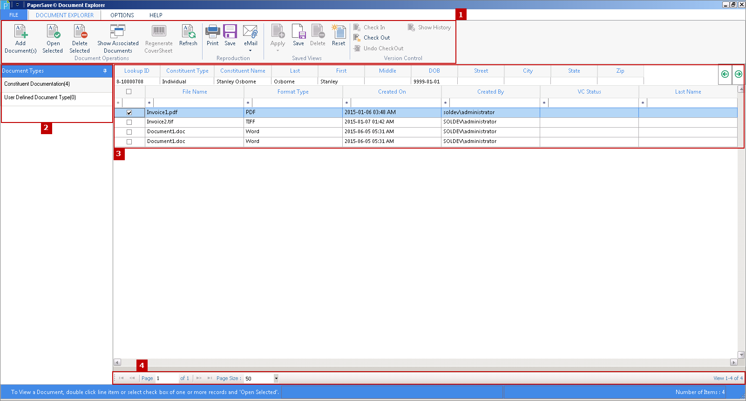Open File Name filter operator dropdown
Viewport: 746px width, 401px height.
[149, 103]
